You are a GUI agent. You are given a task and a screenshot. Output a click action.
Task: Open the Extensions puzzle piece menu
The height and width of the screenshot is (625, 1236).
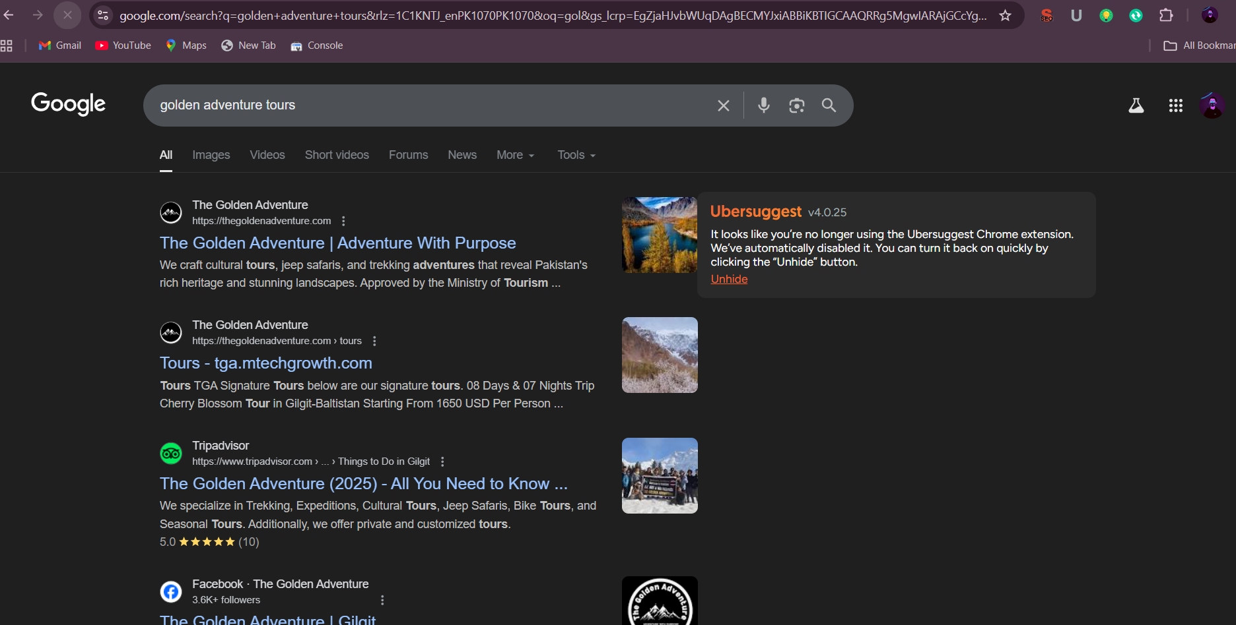(x=1166, y=15)
